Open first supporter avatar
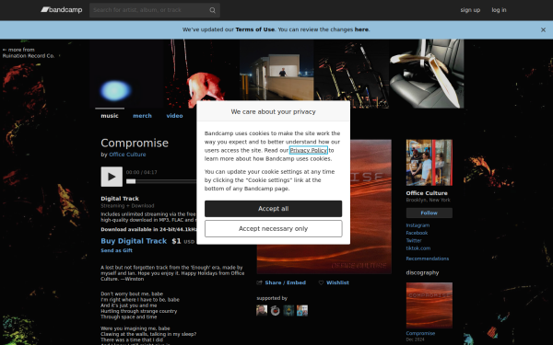 coord(262,311)
